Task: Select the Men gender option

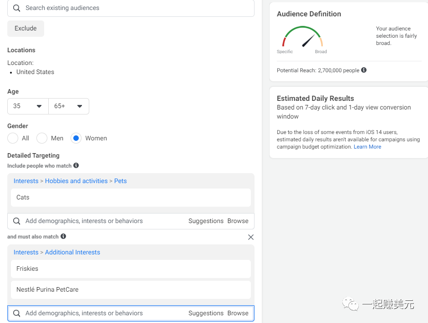Action: coord(42,138)
